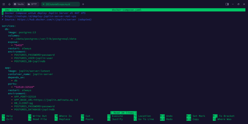This screenshot has height=124, width=248.
Task: Click the hub.docker.com source comment line
Action: [x=47, y=19]
